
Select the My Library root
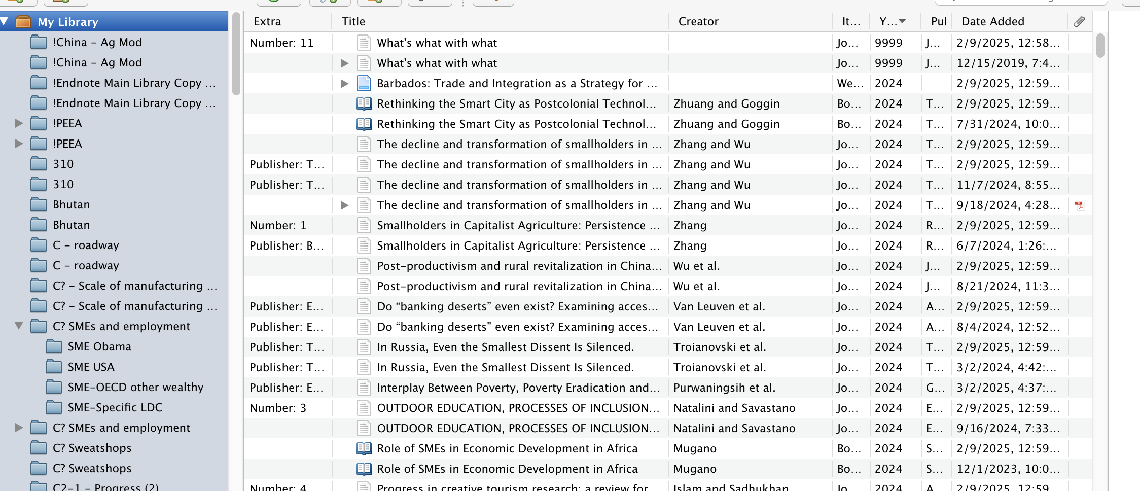[x=114, y=22]
